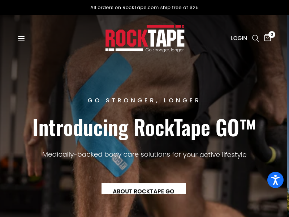The height and width of the screenshot is (217, 289).
Task: Click the white TAPE part of logo
Action: tap(167, 38)
